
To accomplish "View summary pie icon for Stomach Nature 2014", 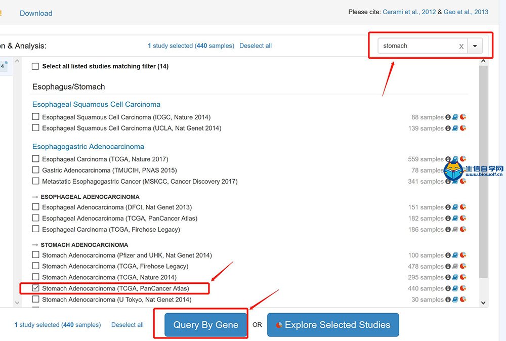I will point(463,277).
